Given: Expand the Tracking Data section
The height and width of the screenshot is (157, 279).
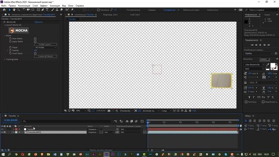Looking at the screenshot, I should [5, 59].
